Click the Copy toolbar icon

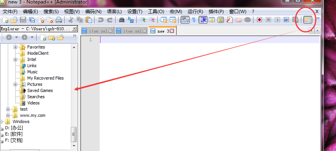[x=80, y=20]
